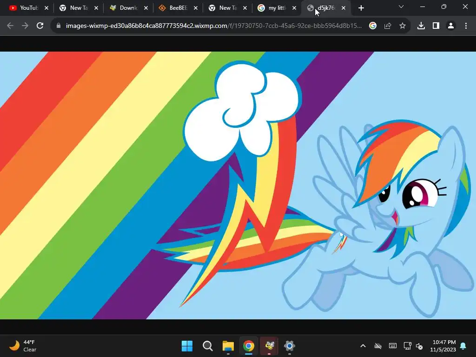Open the clock and date 10:47 PM
The height and width of the screenshot is (357, 476).
(x=443, y=346)
